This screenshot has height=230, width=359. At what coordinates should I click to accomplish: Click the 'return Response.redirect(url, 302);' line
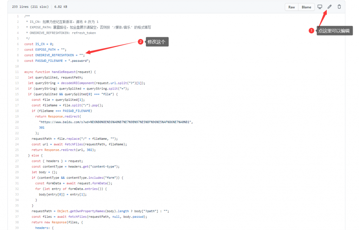(64, 150)
